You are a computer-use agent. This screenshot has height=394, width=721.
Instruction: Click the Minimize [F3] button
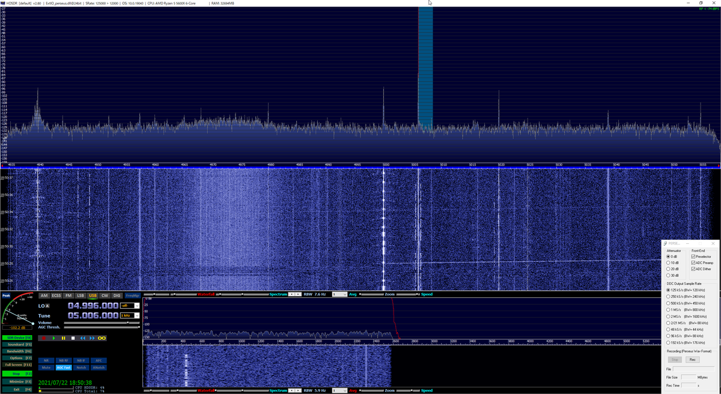click(x=17, y=381)
